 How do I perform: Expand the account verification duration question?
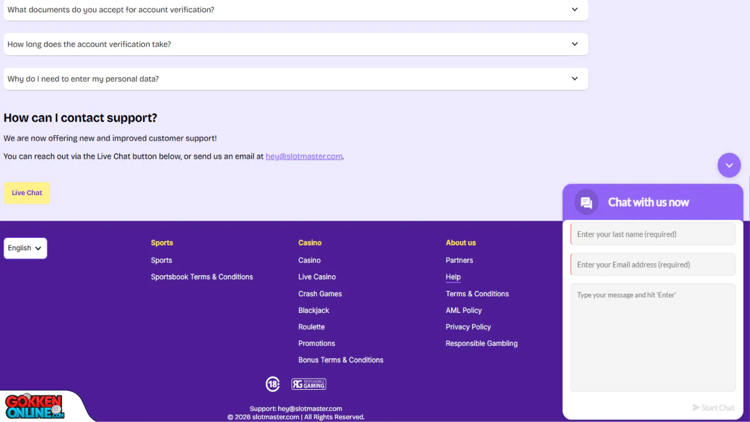(296, 45)
